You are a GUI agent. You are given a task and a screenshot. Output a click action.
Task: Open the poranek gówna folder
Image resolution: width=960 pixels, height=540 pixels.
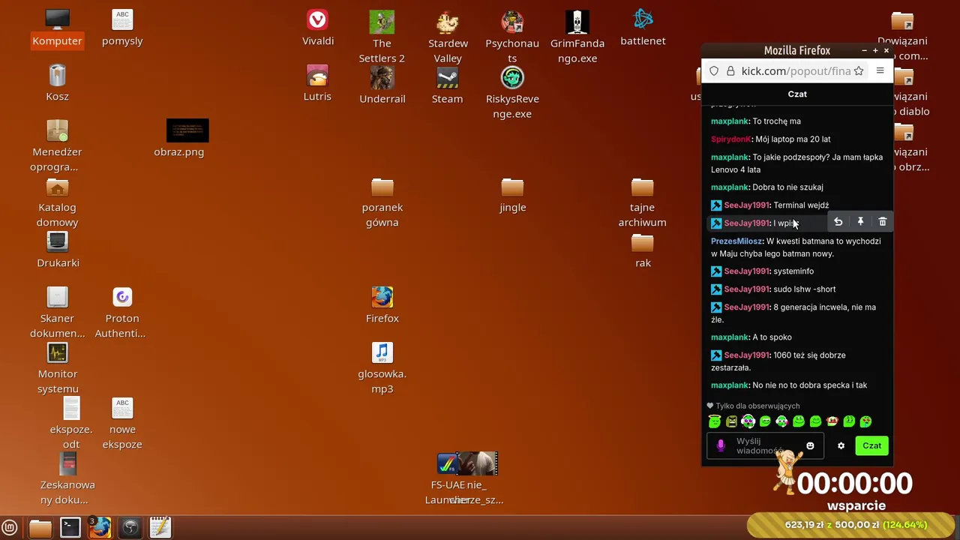tap(382, 202)
